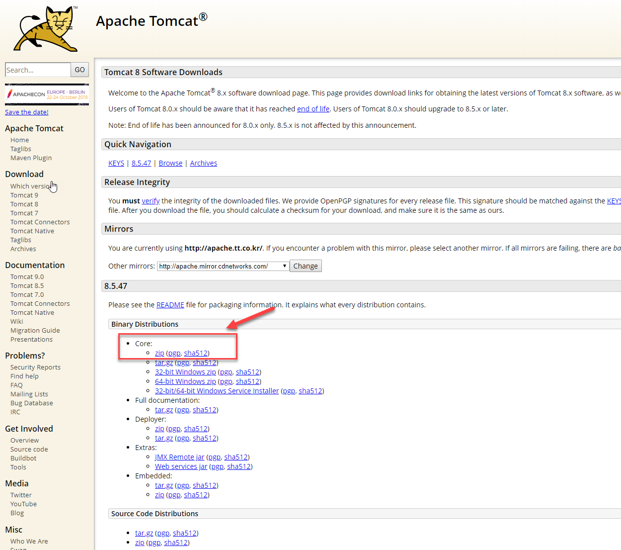This screenshot has height=550, width=621.
Task: Open sha512 for the Windows Service Installer
Action: (310, 391)
